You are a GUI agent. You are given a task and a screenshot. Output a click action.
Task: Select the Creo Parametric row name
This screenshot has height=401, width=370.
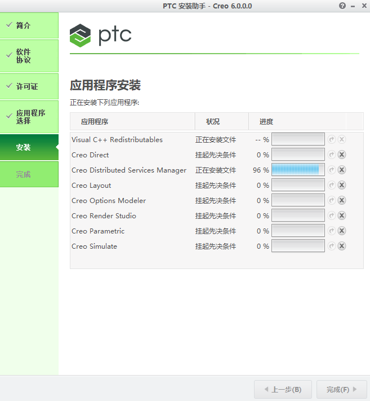coord(98,231)
